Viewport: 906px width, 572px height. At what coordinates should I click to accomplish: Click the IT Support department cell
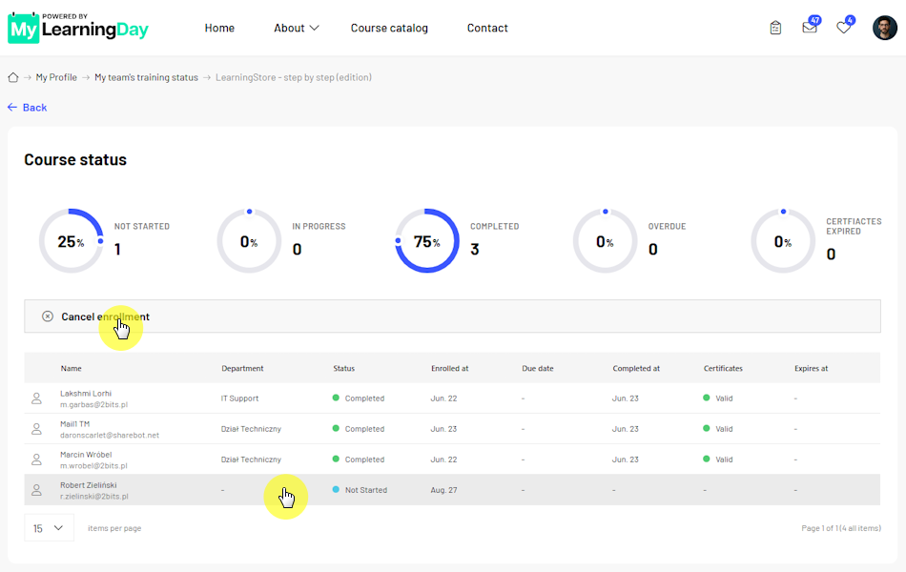(x=239, y=398)
